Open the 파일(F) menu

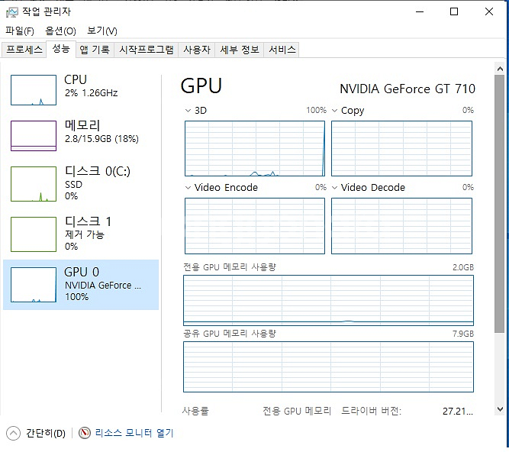20,31
